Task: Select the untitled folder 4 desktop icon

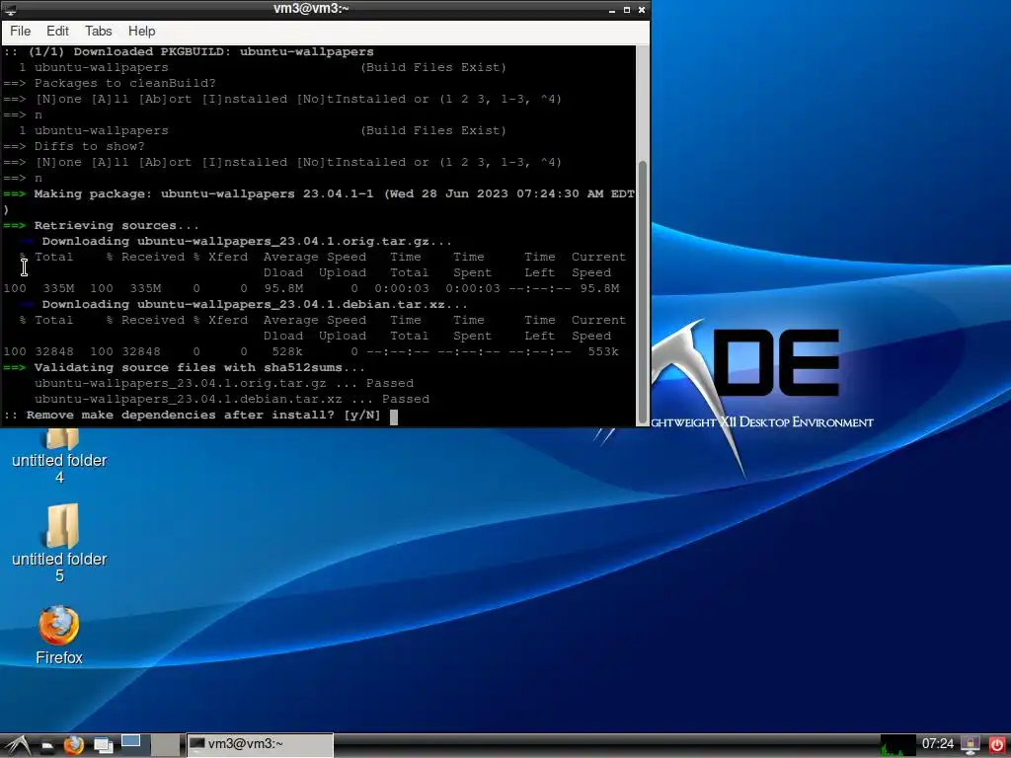Action: click(x=59, y=454)
